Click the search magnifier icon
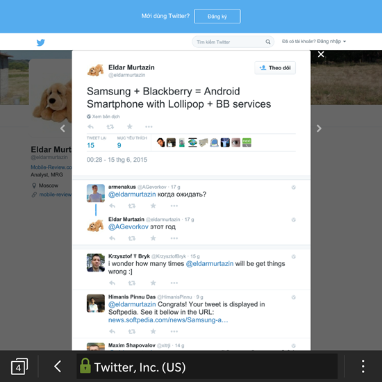The width and height of the screenshot is (382, 382). (x=267, y=42)
